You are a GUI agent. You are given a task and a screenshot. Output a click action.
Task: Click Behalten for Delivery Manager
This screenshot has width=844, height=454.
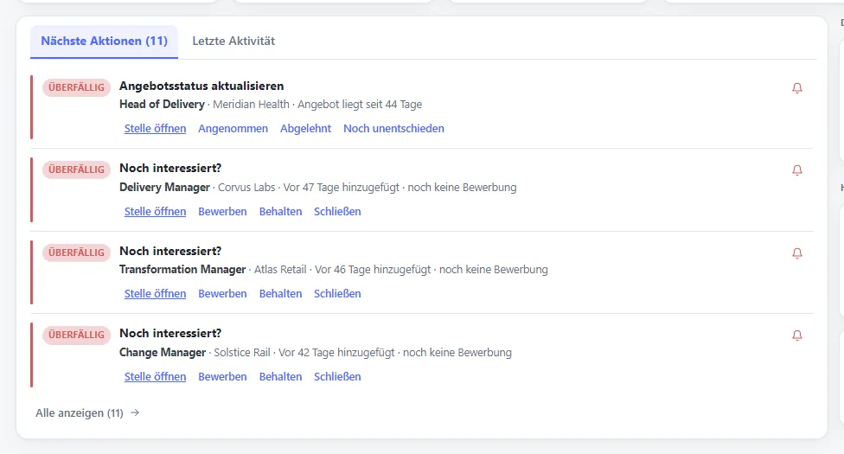(280, 212)
